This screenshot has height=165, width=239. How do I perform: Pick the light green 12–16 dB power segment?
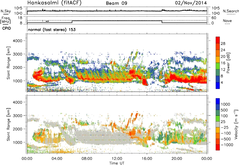coord(218,66)
